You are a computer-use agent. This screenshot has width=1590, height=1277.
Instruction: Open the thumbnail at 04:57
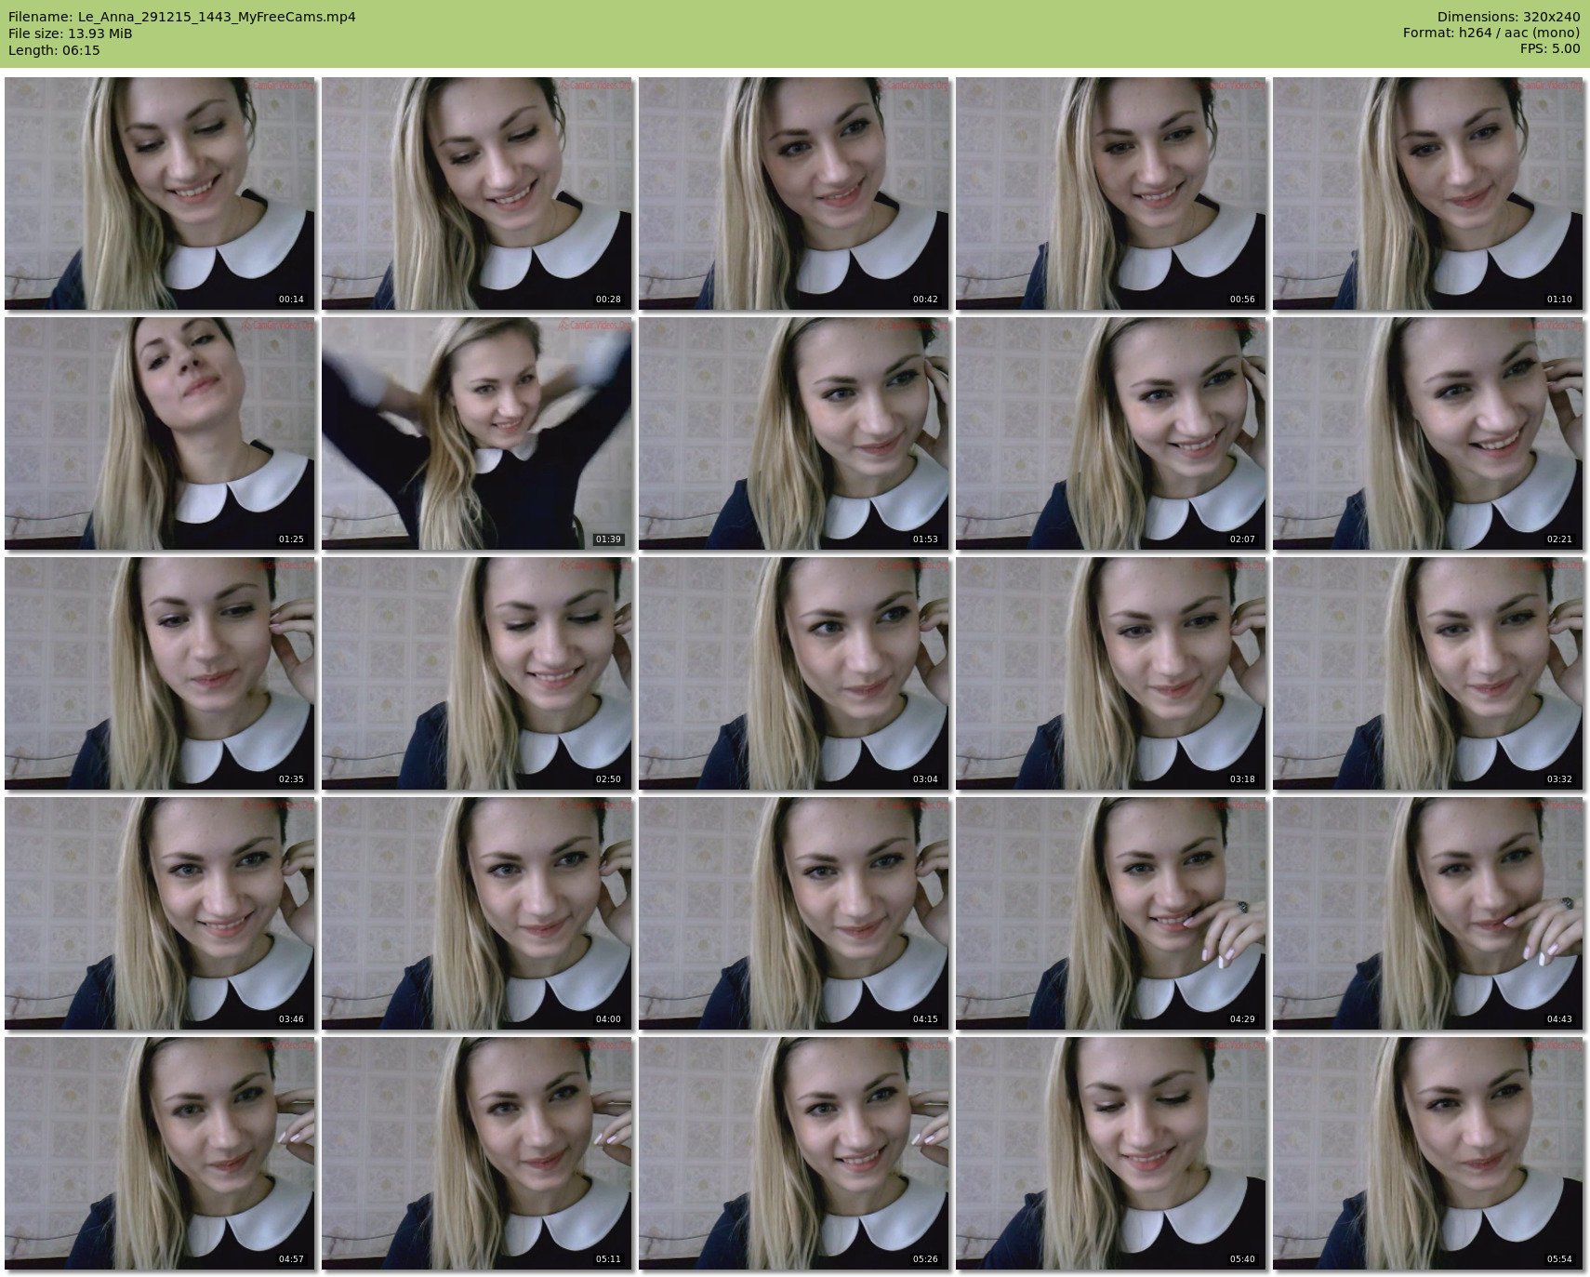point(159,1153)
